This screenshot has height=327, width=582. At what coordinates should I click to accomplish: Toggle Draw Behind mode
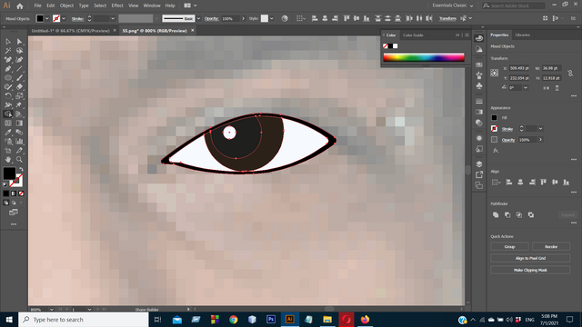pos(14,203)
